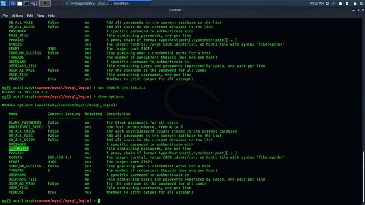Click the power manager battery tray icon
Viewport: 365px width, 205px height.
(347, 3)
